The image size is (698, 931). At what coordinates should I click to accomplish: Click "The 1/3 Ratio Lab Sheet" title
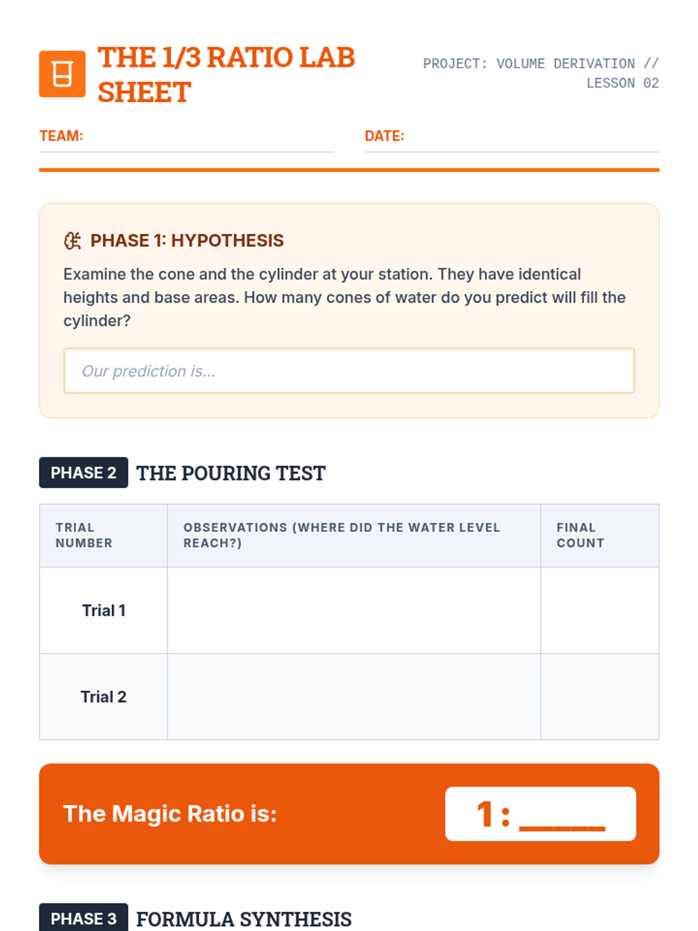pyautogui.click(x=226, y=74)
